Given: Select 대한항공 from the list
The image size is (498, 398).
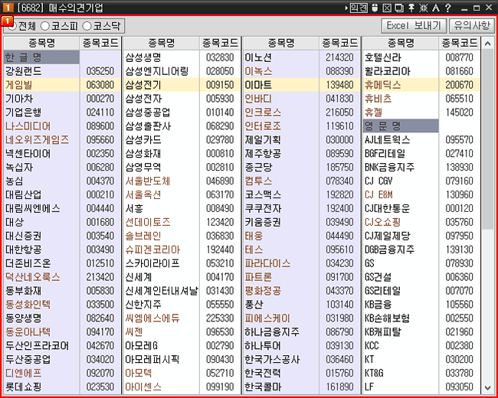Looking at the screenshot, I should pos(23,250).
